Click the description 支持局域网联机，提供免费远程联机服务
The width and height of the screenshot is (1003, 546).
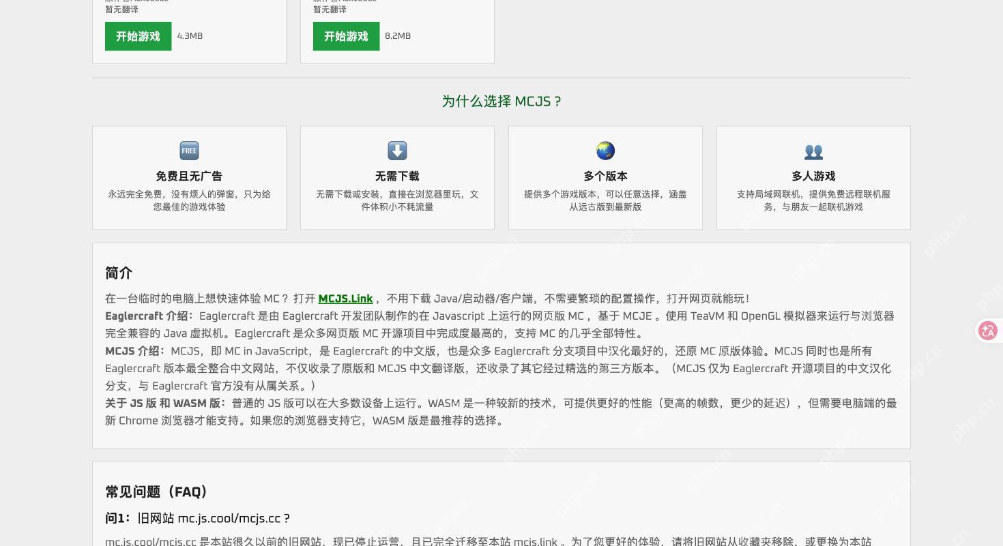click(813, 200)
